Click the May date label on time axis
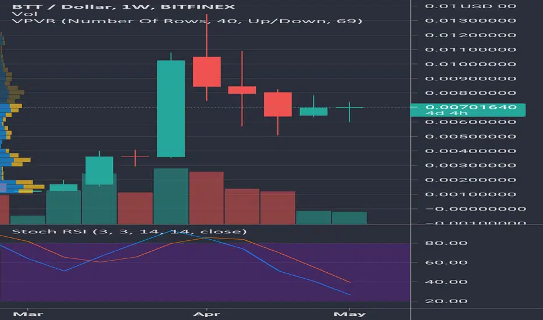543x320 pixels. click(350, 314)
